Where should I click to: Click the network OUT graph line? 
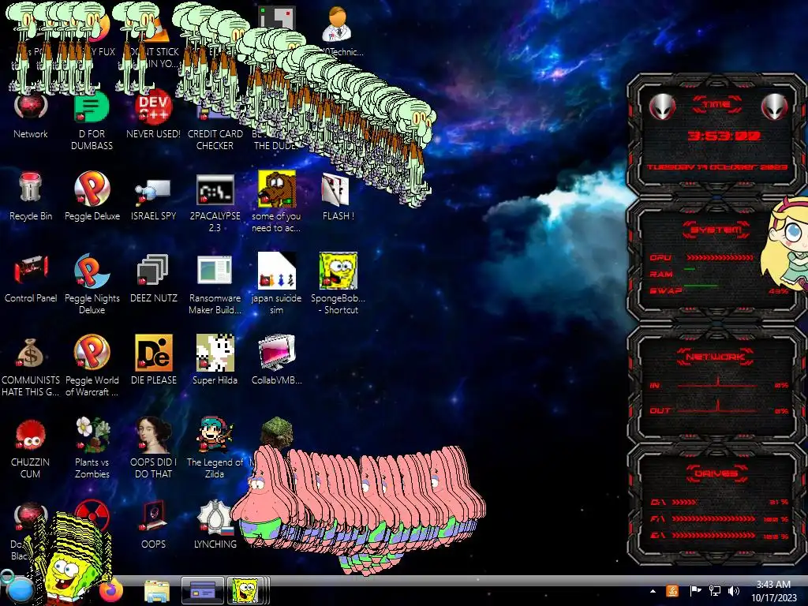[x=717, y=408]
